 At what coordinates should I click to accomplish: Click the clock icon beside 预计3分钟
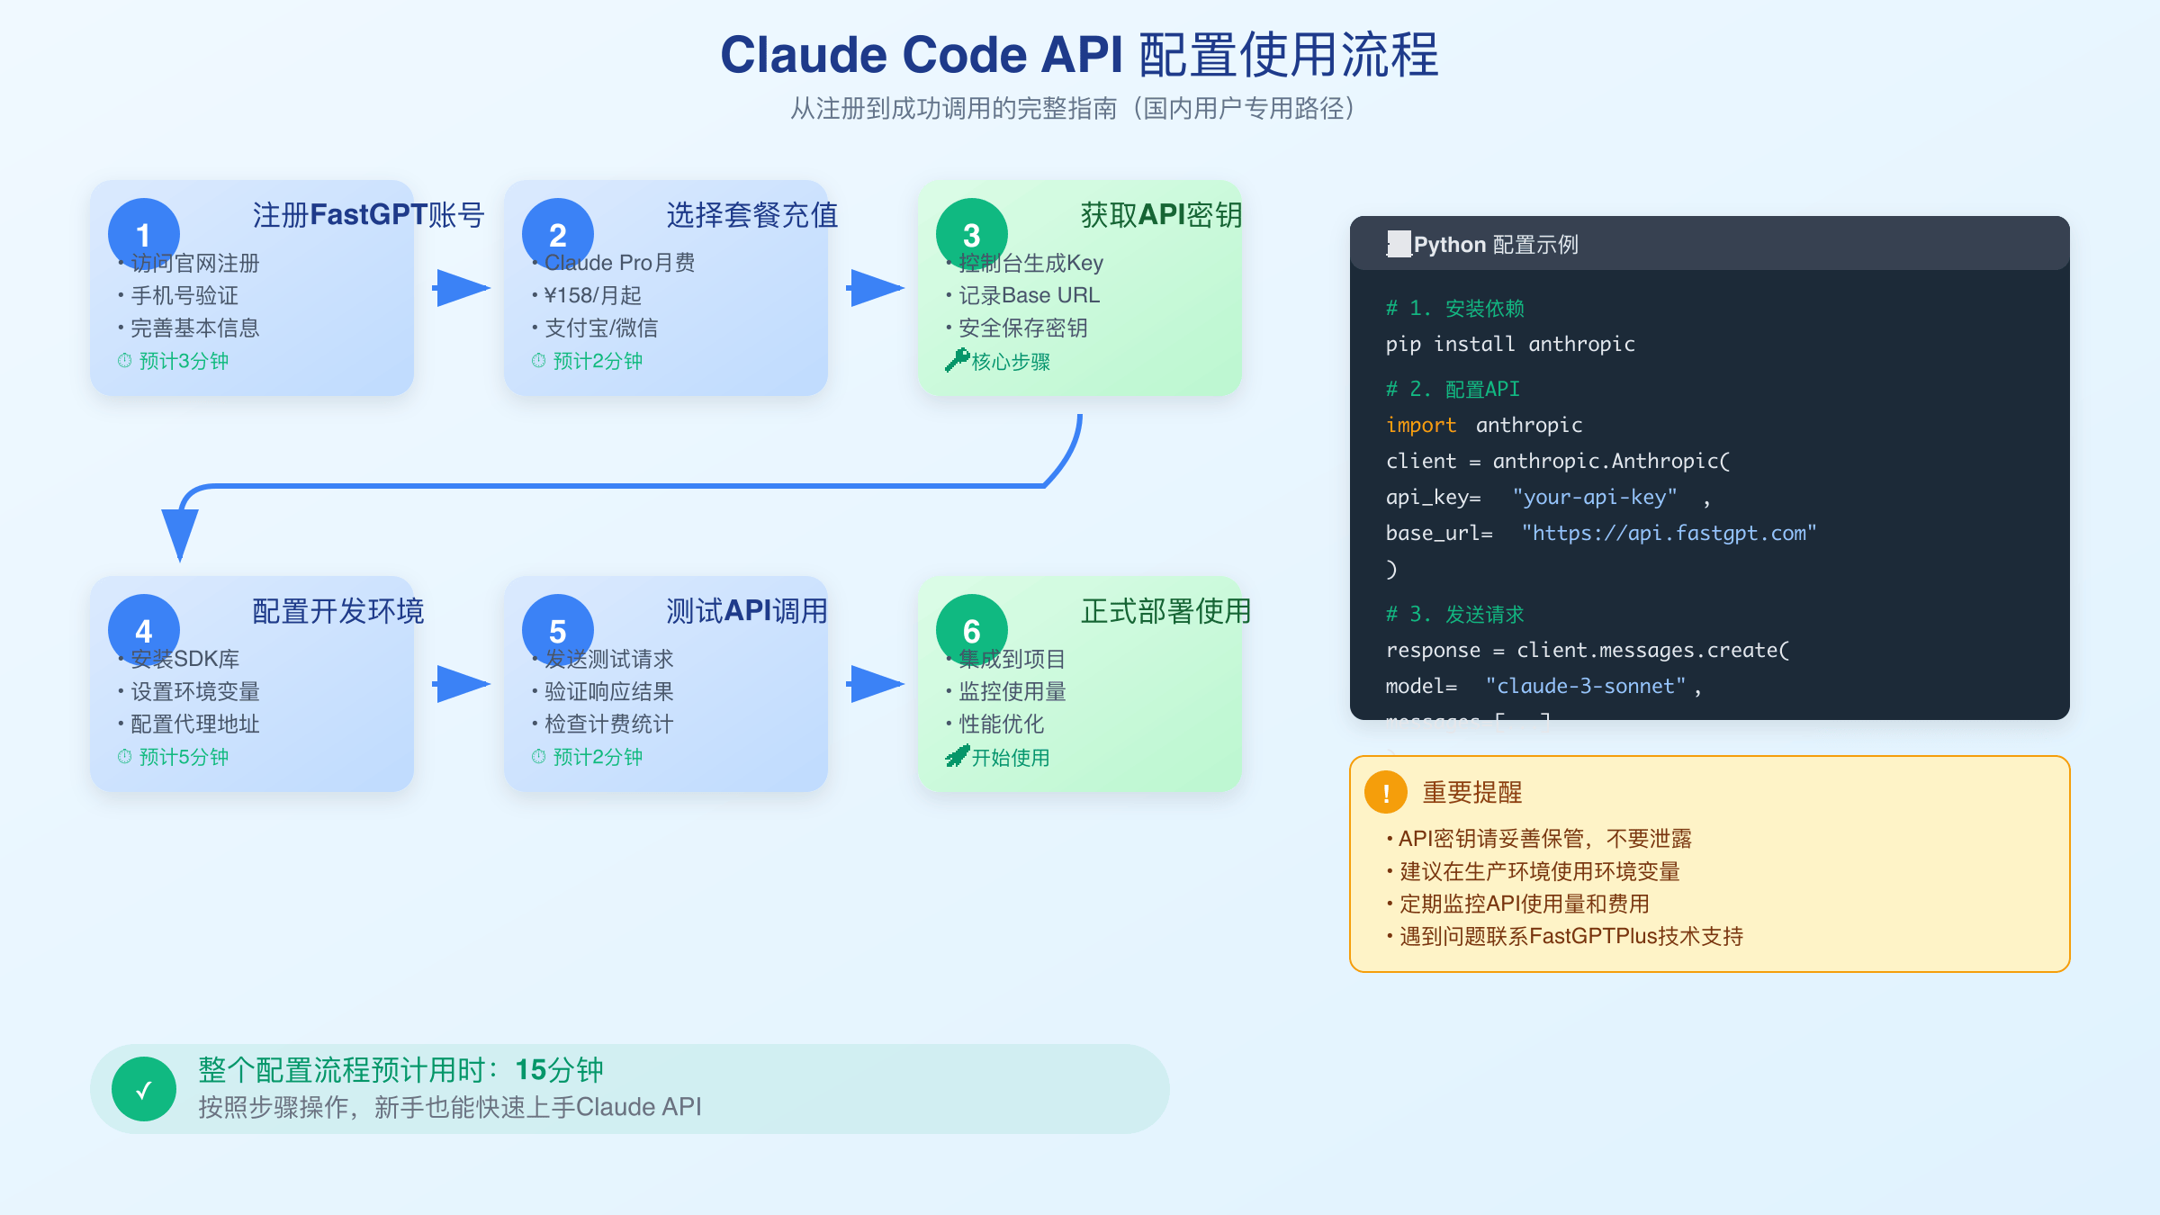click(x=124, y=361)
